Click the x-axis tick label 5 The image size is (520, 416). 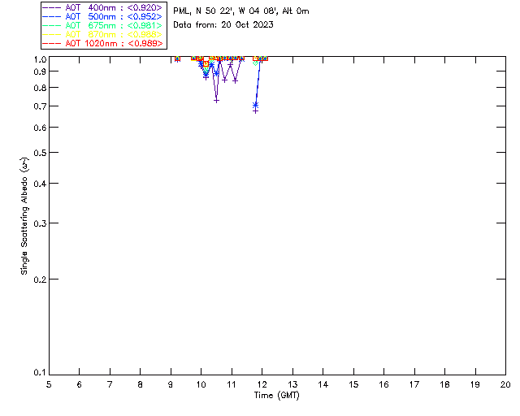click(49, 384)
